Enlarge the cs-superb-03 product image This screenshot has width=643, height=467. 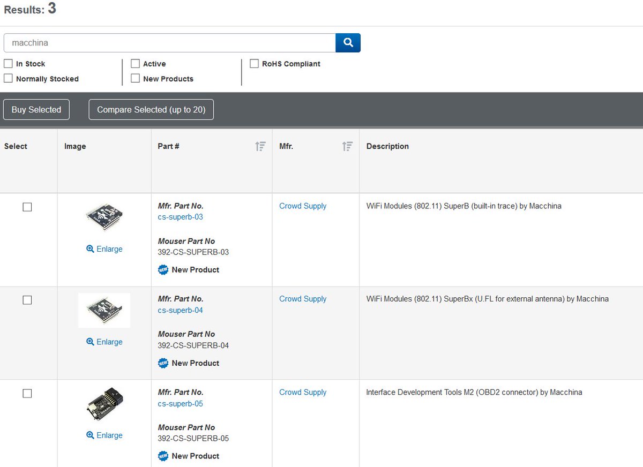click(x=104, y=249)
